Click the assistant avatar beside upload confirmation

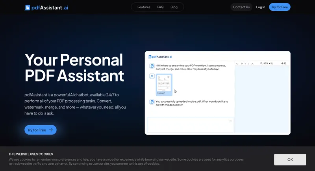pyautogui.click(x=152, y=102)
